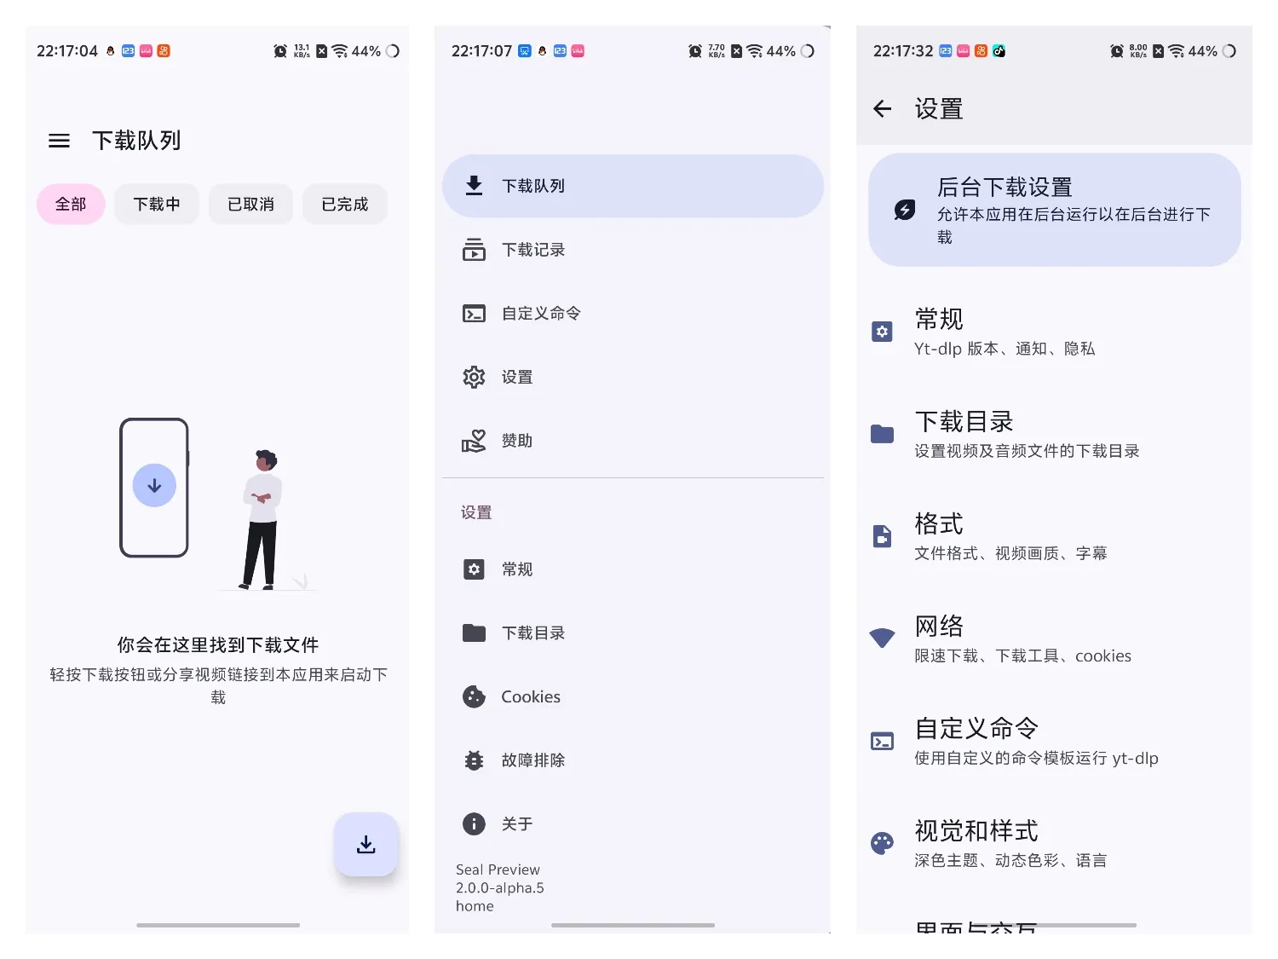Open the 后台下载设置 card
The height and width of the screenshot is (959, 1278).
pos(1055,210)
